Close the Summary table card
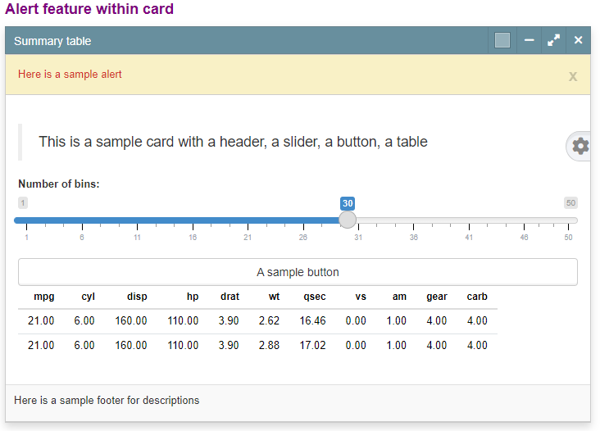600x431 pixels. coord(578,40)
